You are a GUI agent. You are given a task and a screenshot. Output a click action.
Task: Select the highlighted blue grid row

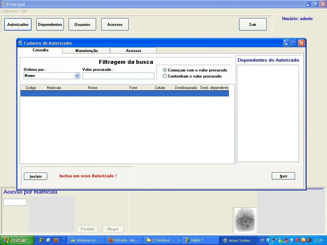tap(125, 93)
